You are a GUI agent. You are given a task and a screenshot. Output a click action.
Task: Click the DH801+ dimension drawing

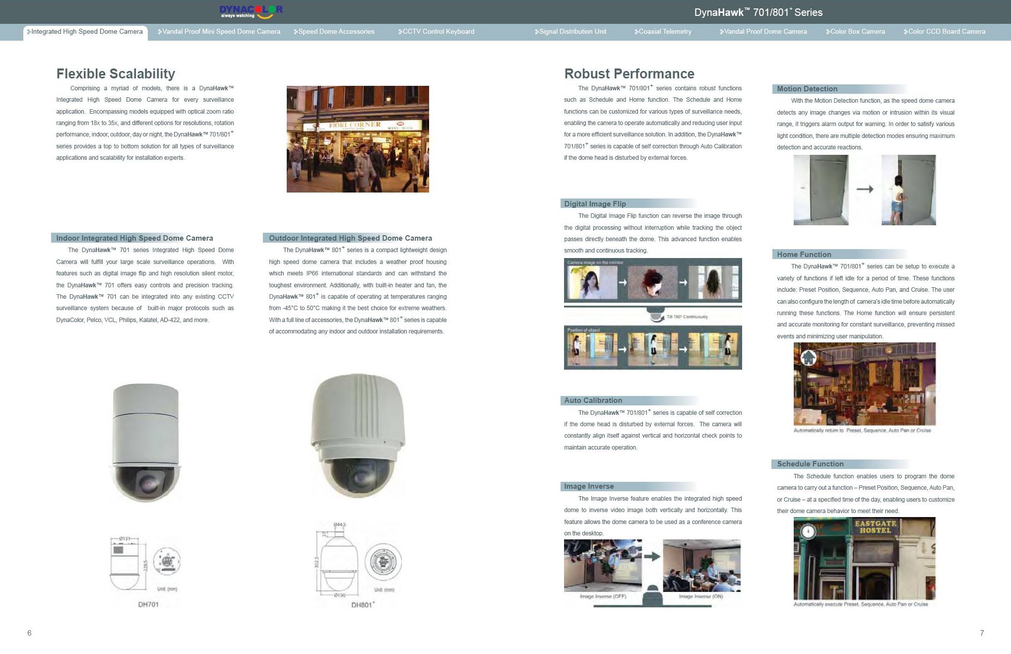coord(358,560)
